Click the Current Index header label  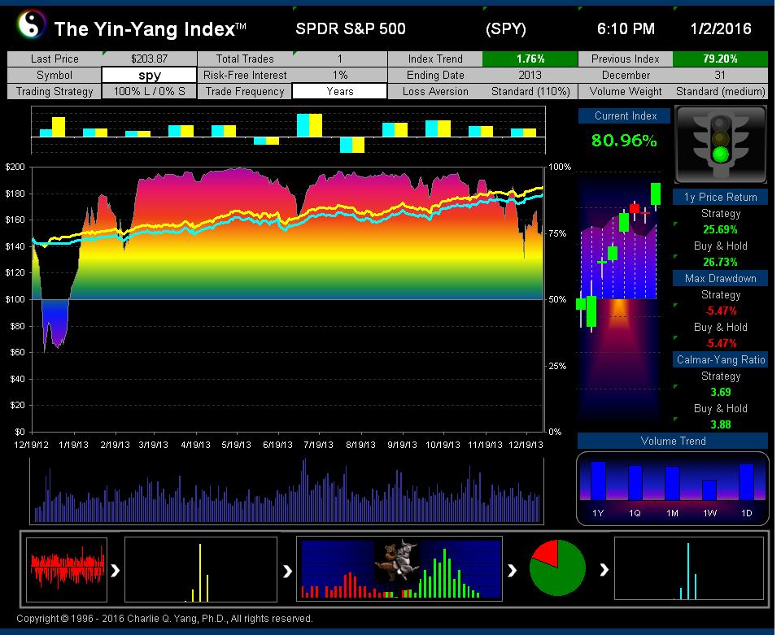pos(625,116)
